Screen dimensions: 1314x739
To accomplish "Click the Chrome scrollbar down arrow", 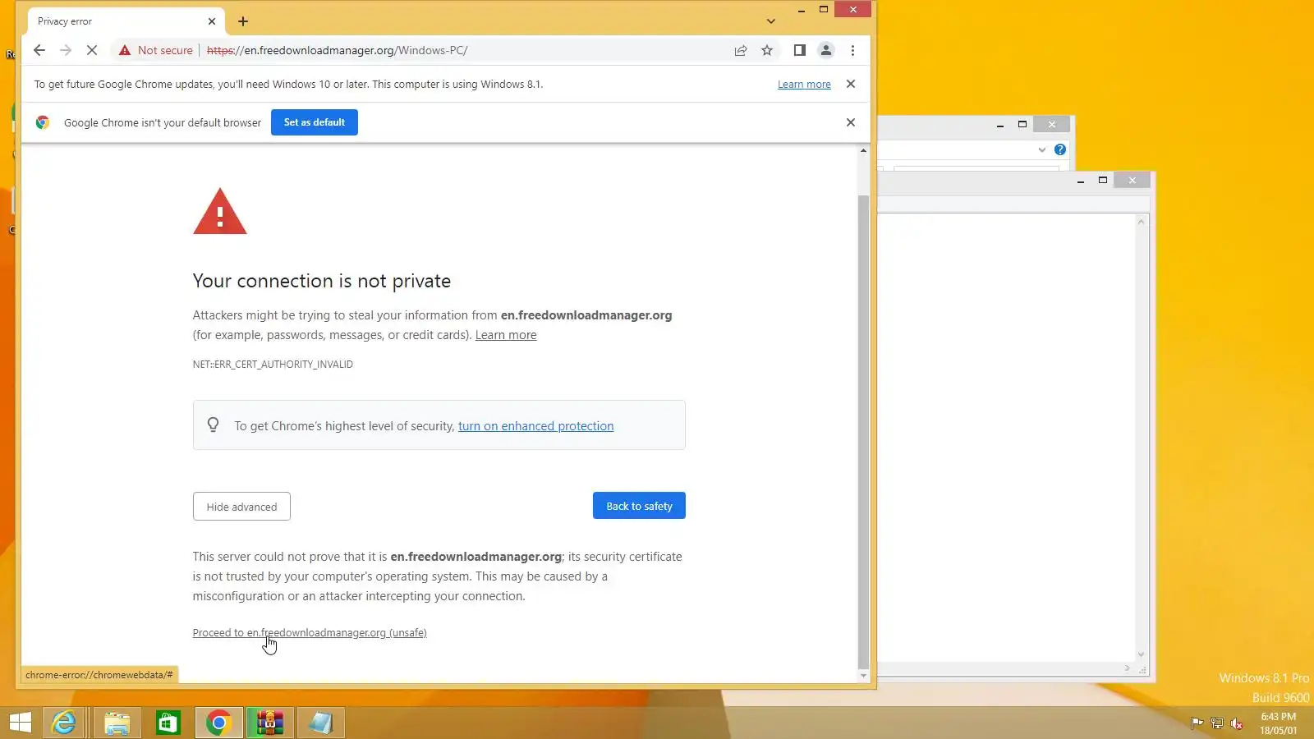I will pyautogui.click(x=863, y=676).
